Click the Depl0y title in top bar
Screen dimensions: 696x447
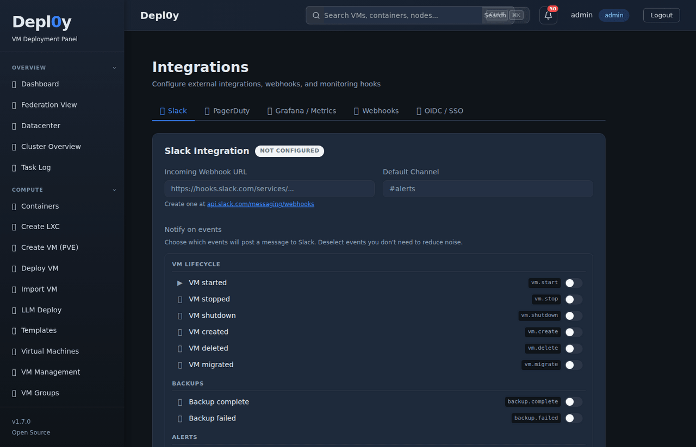coord(160,15)
